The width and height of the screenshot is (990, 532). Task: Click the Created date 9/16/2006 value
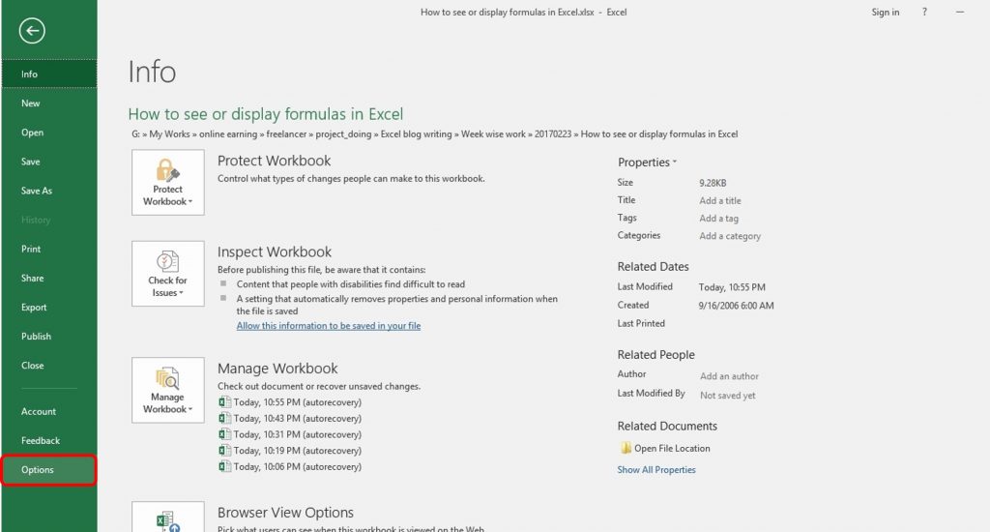pyautogui.click(x=736, y=305)
